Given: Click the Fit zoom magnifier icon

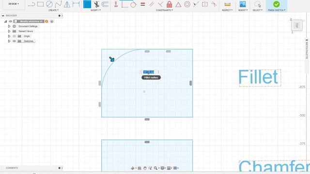Looking at the screenshot, I should pyautogui.click(x=155, y=168).
